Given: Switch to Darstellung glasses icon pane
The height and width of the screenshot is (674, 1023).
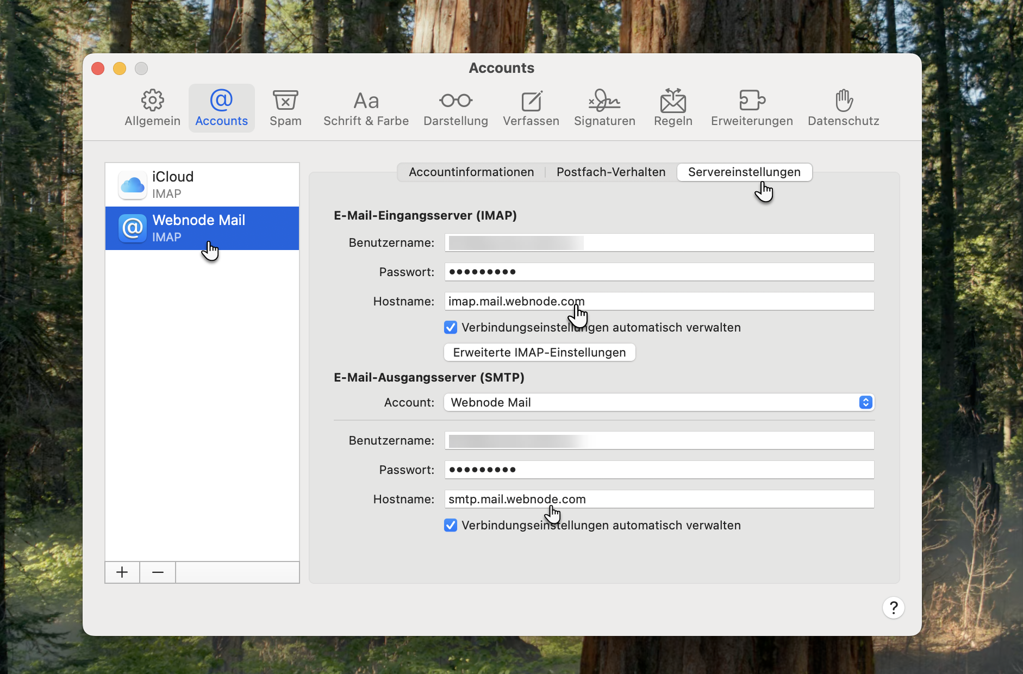Looking at the screenshot, I should (x=456, y=108).
